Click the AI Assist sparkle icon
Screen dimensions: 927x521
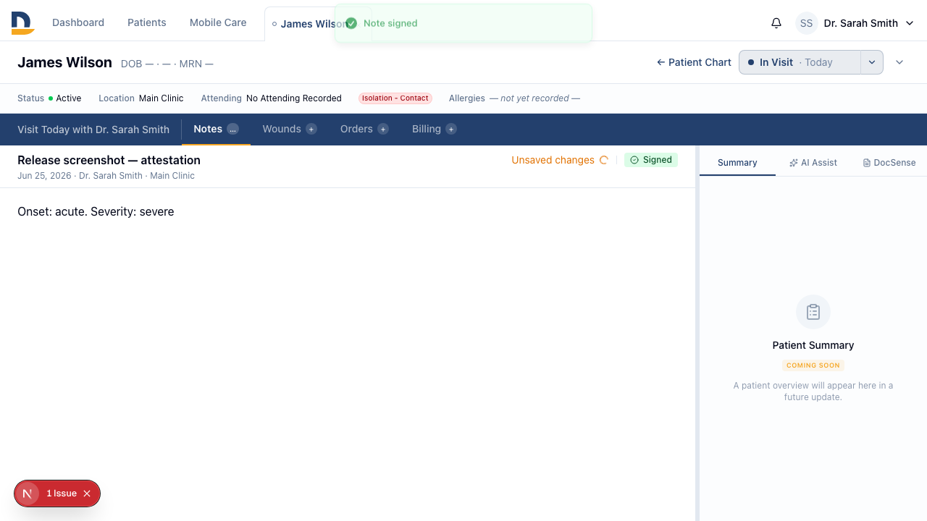[794, 163]
